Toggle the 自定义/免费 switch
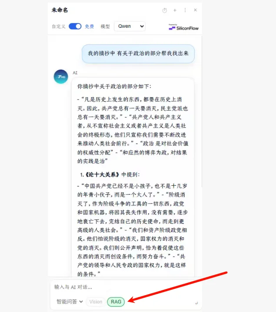276x312 pixels. (x=75, y=26)
